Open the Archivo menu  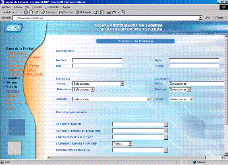(x=6, y=7)
